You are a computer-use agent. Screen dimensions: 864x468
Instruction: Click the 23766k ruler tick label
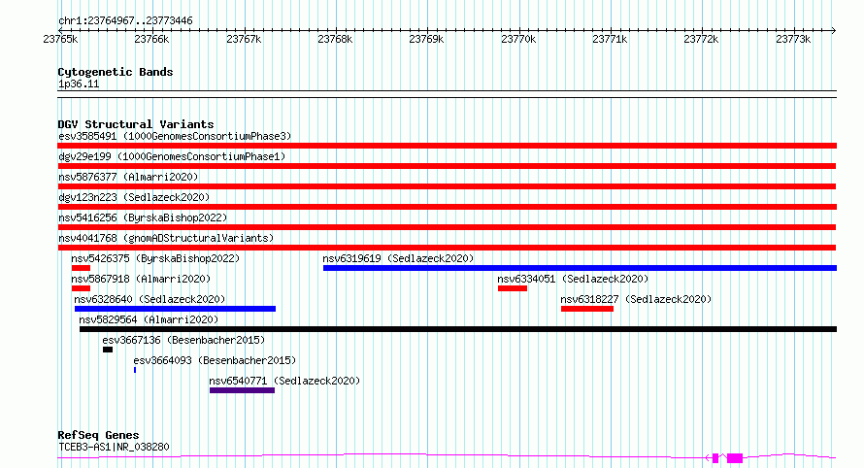[151, 39]
